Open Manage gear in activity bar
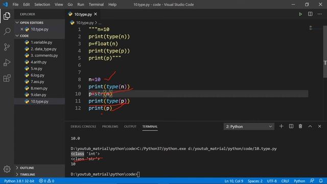Image resolution: width=327 pixels, height=184 pixels. point(7,169)
